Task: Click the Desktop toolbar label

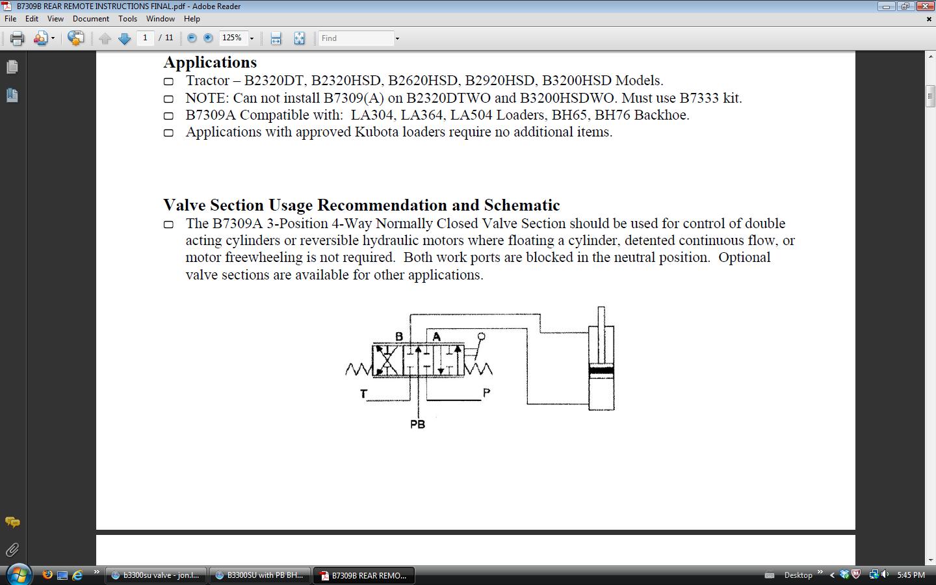Action: 798,575
